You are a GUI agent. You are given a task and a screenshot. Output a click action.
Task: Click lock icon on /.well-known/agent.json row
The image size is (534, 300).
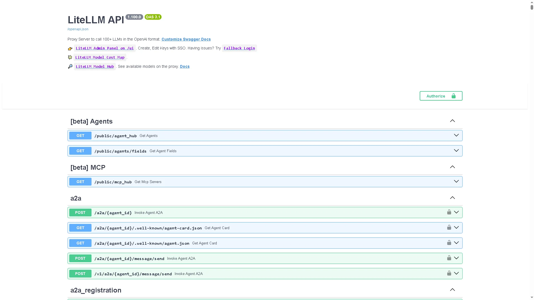tap(449, 243)
